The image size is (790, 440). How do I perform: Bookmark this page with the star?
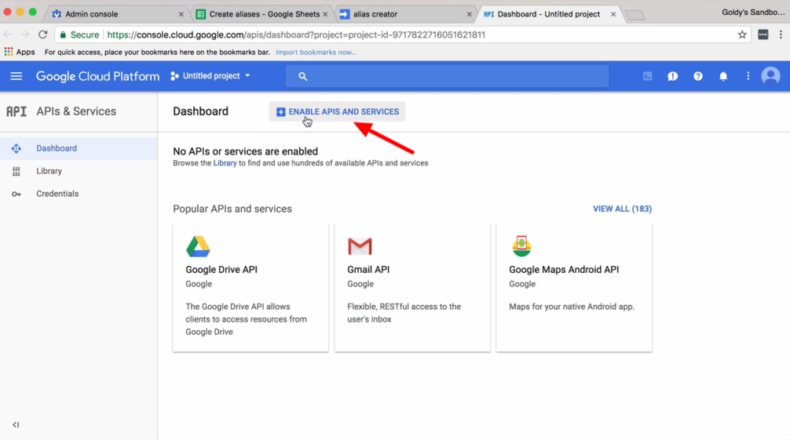point(742,35)
